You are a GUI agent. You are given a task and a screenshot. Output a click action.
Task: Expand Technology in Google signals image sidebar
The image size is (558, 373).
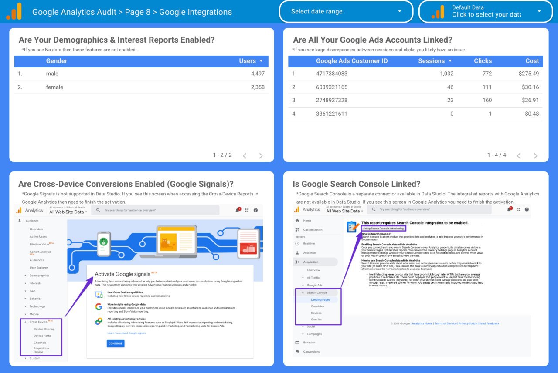pos(25,306)
